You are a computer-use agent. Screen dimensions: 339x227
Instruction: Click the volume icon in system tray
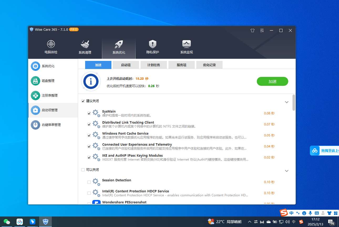(x=287, y=222)
